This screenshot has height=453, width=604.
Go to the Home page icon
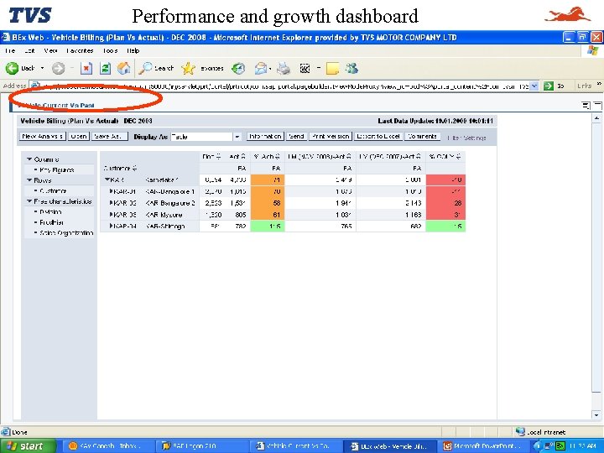coord(123,69)
